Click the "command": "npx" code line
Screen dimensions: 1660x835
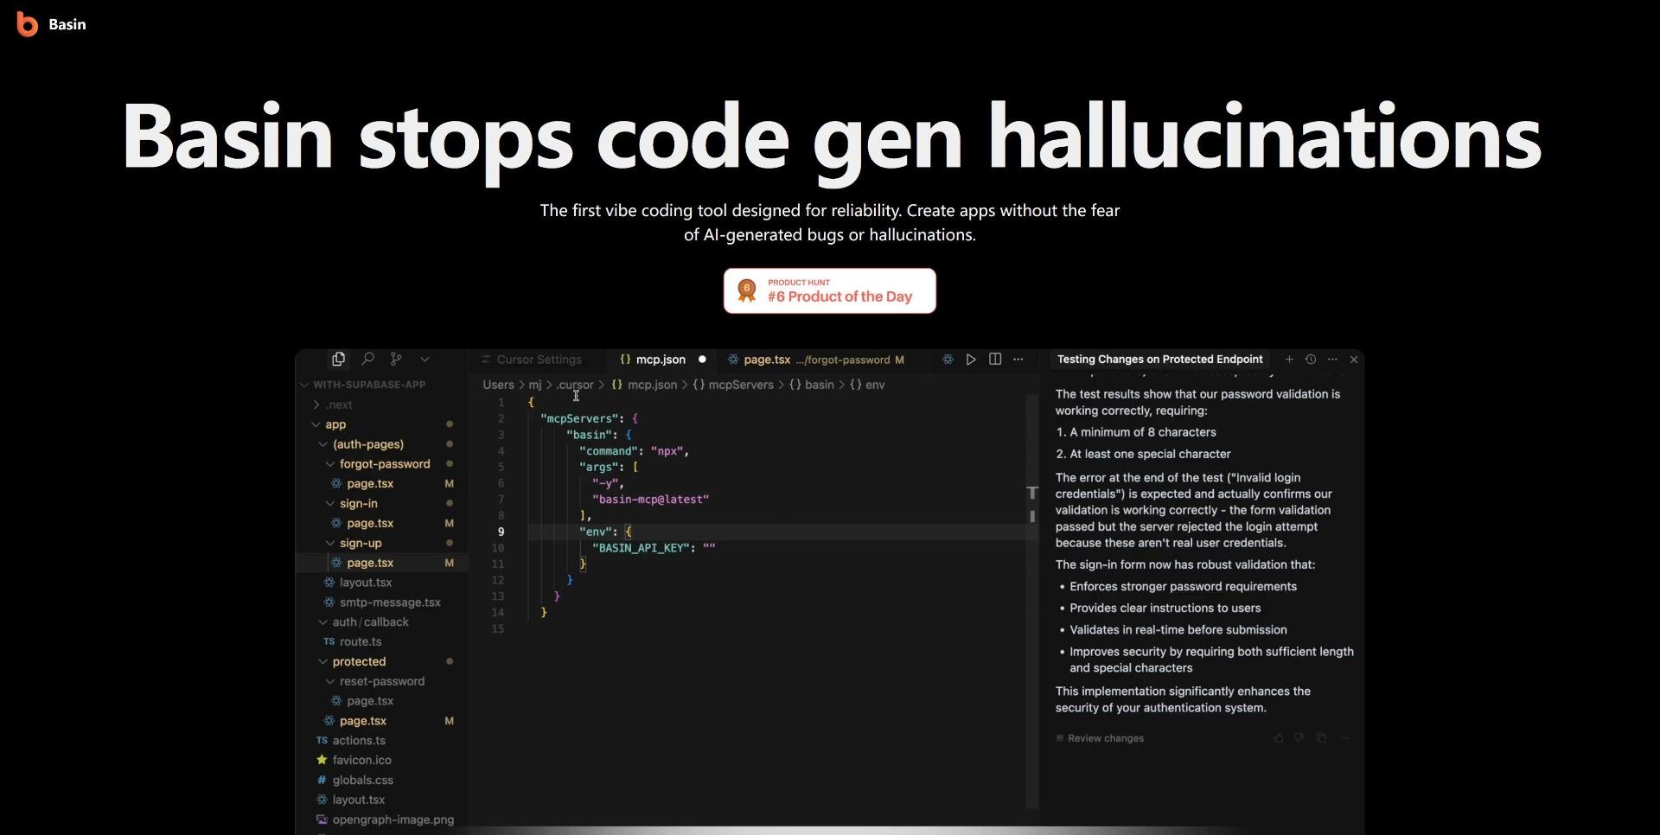coord(634,451)
